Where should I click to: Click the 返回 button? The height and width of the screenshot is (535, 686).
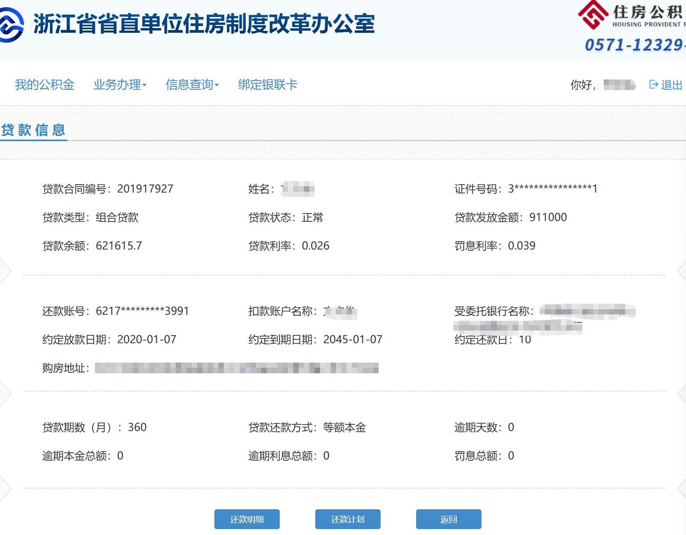click(x=449, y=519)
